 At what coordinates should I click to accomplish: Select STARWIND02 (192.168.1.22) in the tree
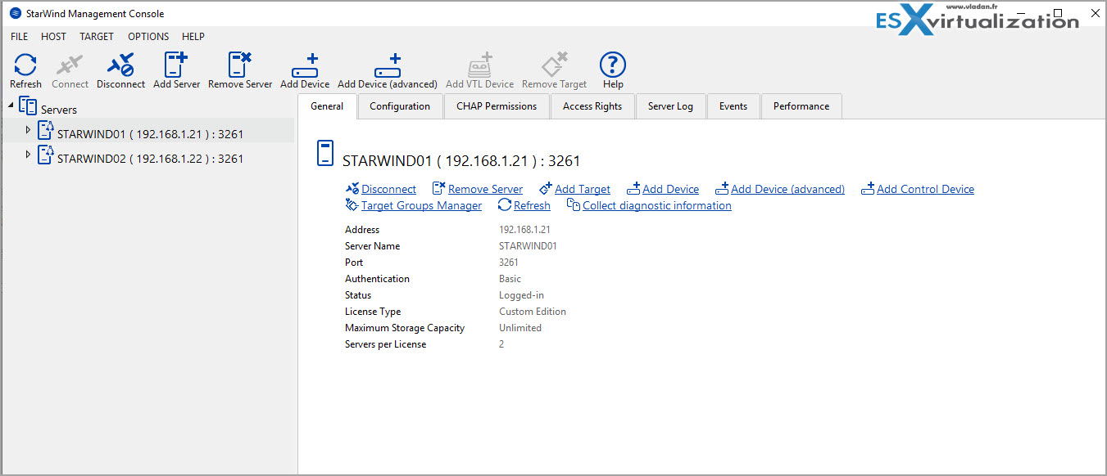pos(150,159)
